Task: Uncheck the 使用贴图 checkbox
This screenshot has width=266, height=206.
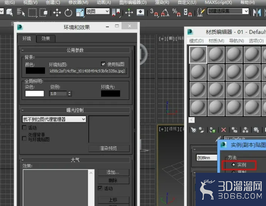Action: coord(103,64)
